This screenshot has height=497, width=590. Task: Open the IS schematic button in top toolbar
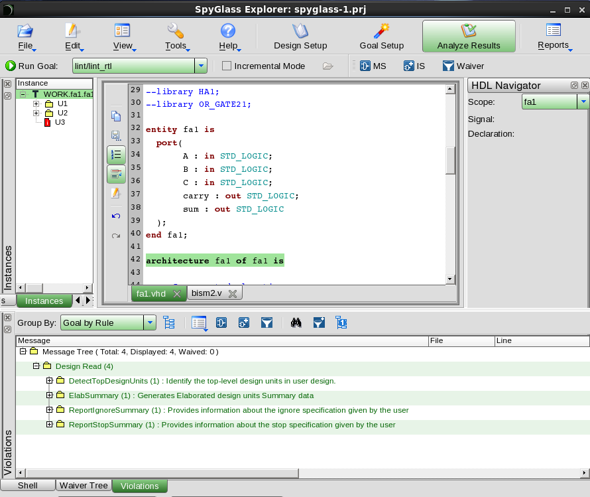tap(414, 66)
